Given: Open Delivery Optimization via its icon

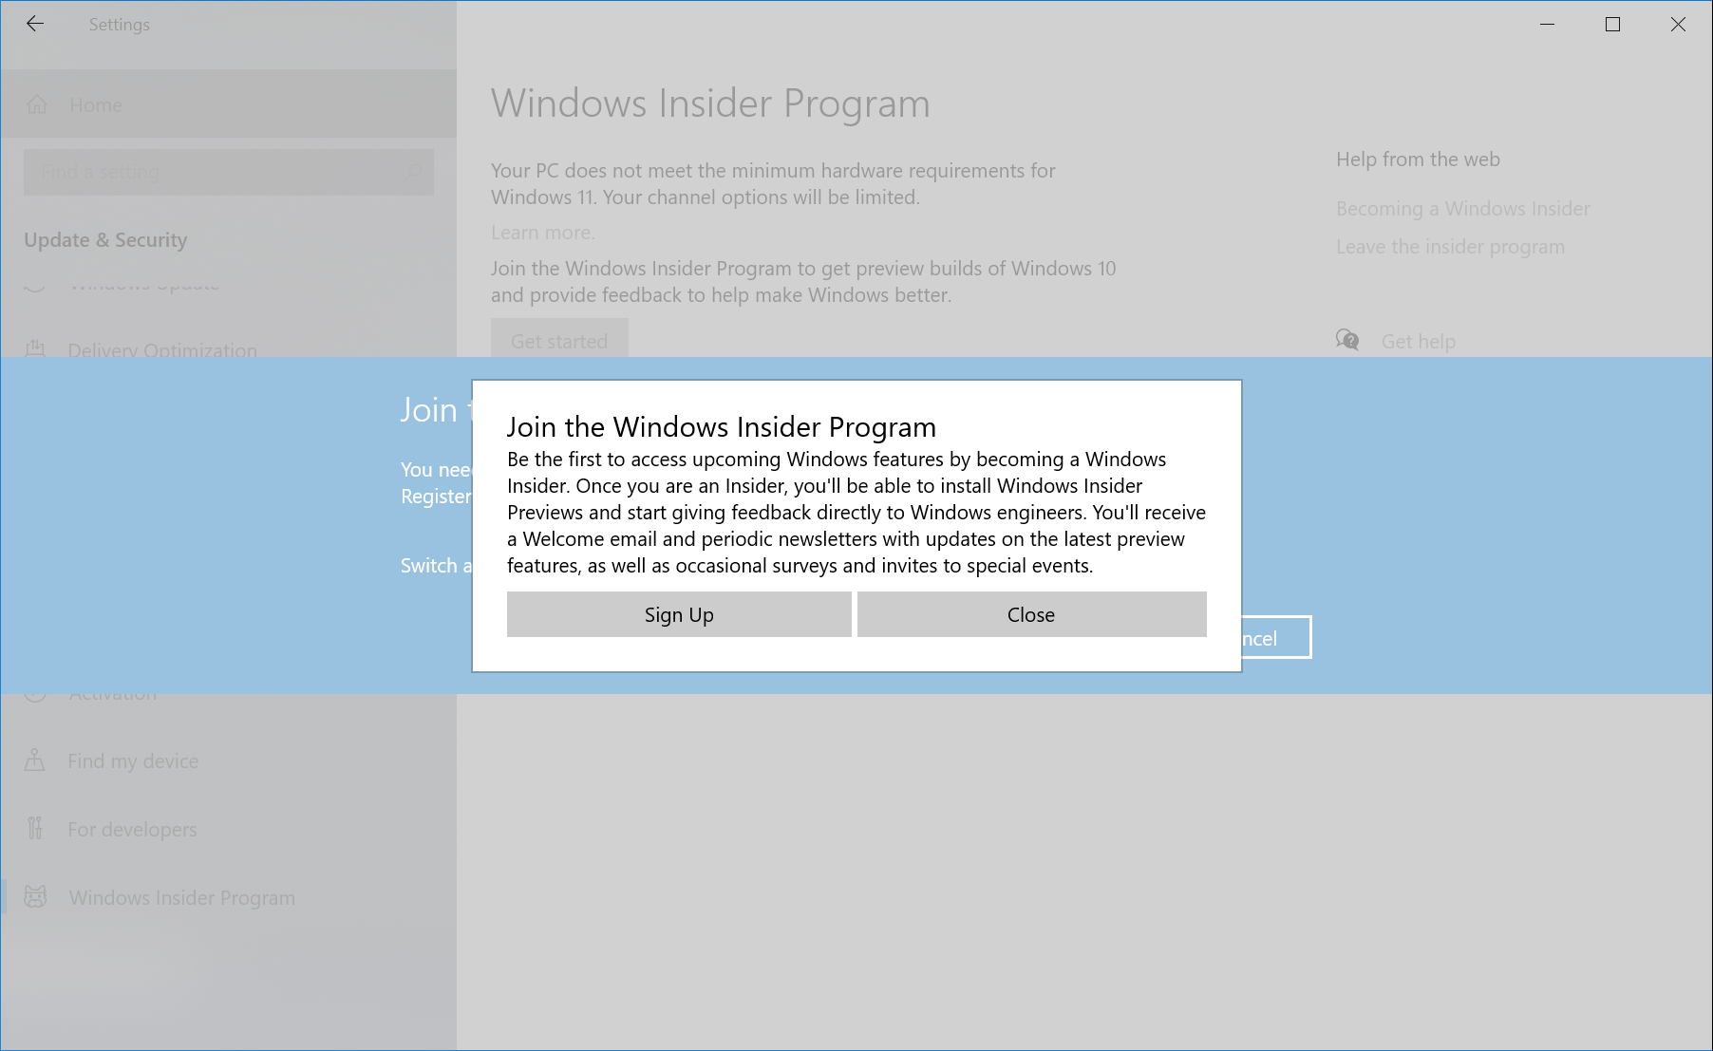Looking at the screenshot, I should 35,349.
